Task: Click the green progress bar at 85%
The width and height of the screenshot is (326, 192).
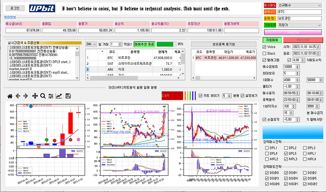Action: coord(165,44)
